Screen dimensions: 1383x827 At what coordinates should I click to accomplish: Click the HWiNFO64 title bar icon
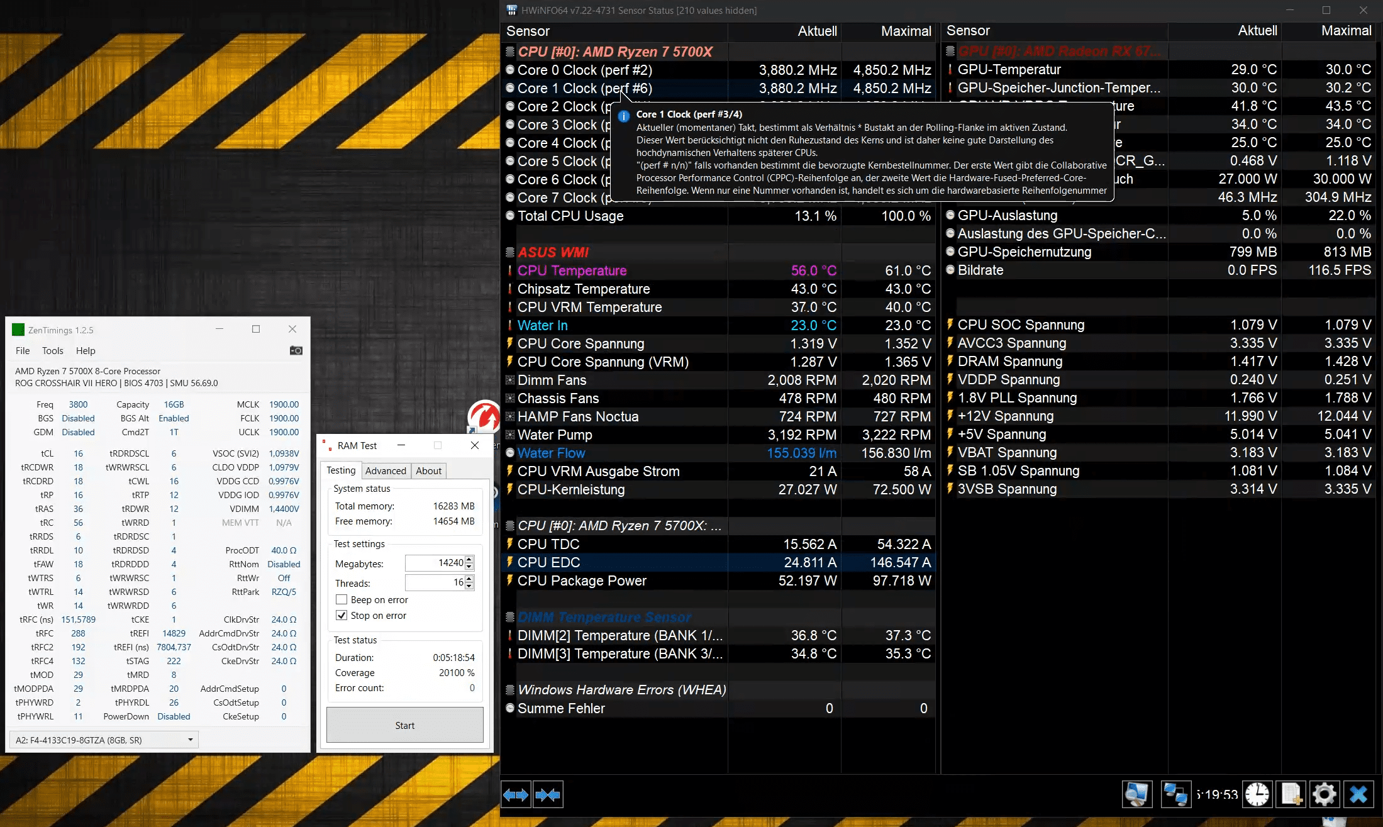tap(511, 10)
